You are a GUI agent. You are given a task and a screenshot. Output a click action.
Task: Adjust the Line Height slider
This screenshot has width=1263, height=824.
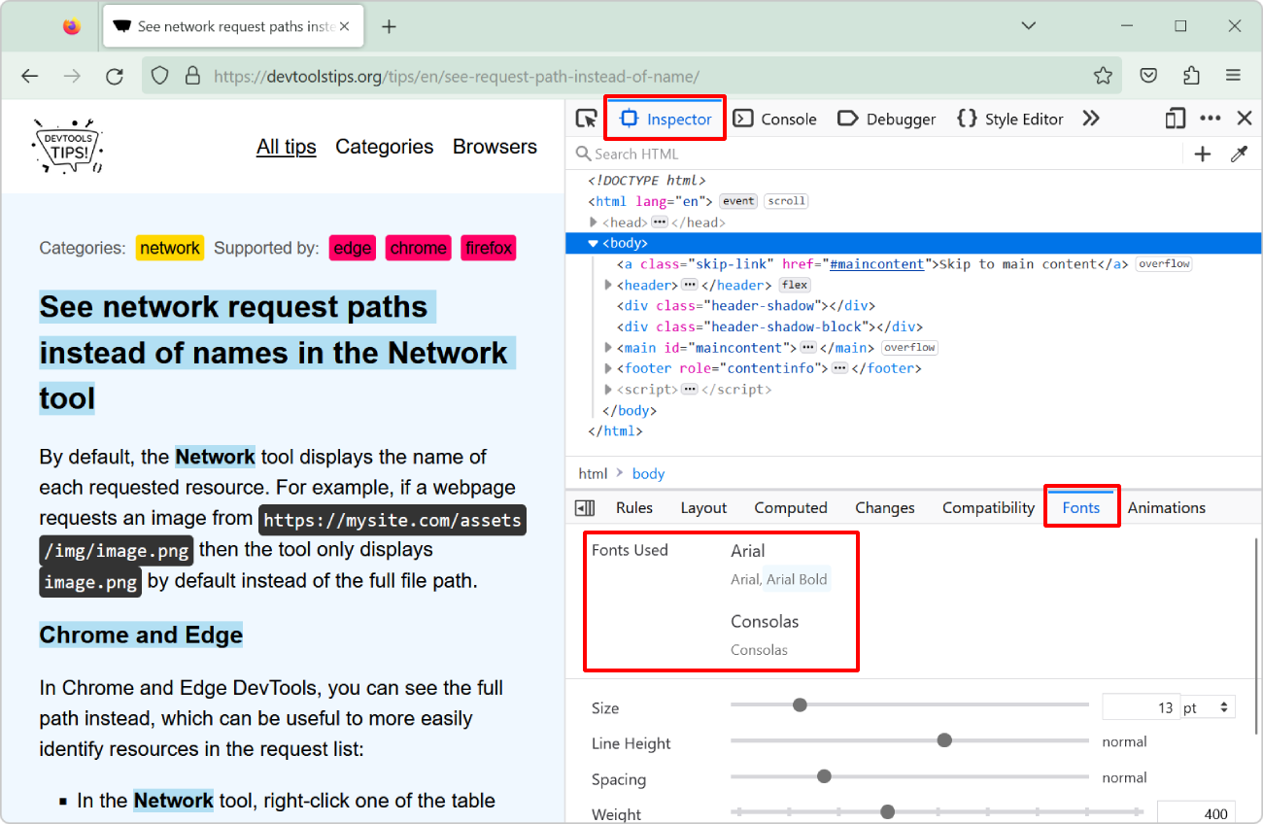pyautogui.click(x=909, y=740)
